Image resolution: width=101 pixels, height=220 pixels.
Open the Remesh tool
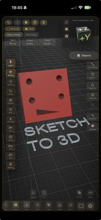click(x=92, y=96)
